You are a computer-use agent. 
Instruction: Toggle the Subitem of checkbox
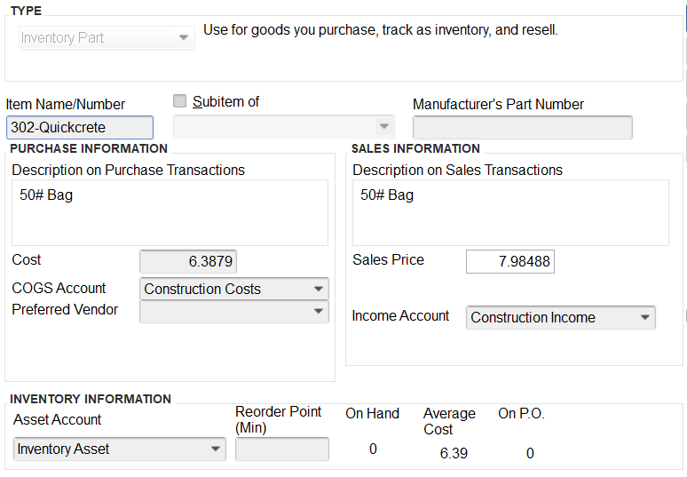[x=180, y=101]
